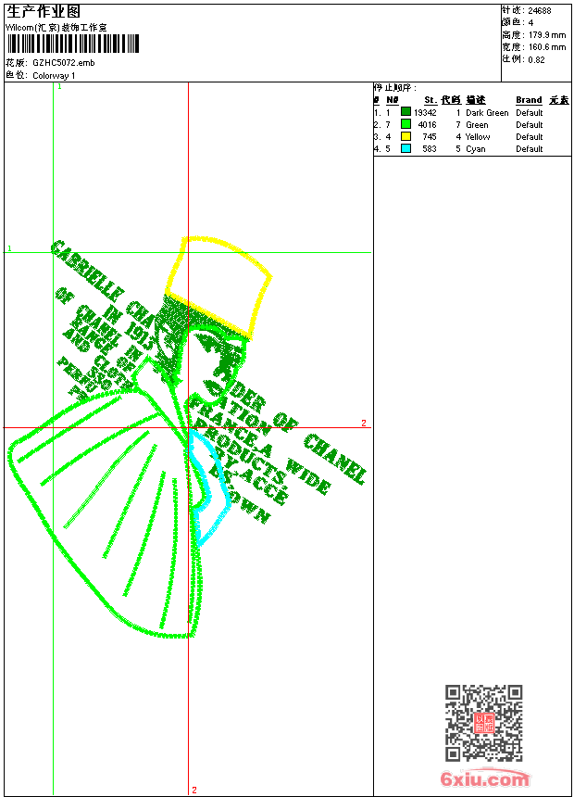This screenshot has width=574, height=797.
Task: Select the stitch count value 24688
Action: tap(540, 11)
